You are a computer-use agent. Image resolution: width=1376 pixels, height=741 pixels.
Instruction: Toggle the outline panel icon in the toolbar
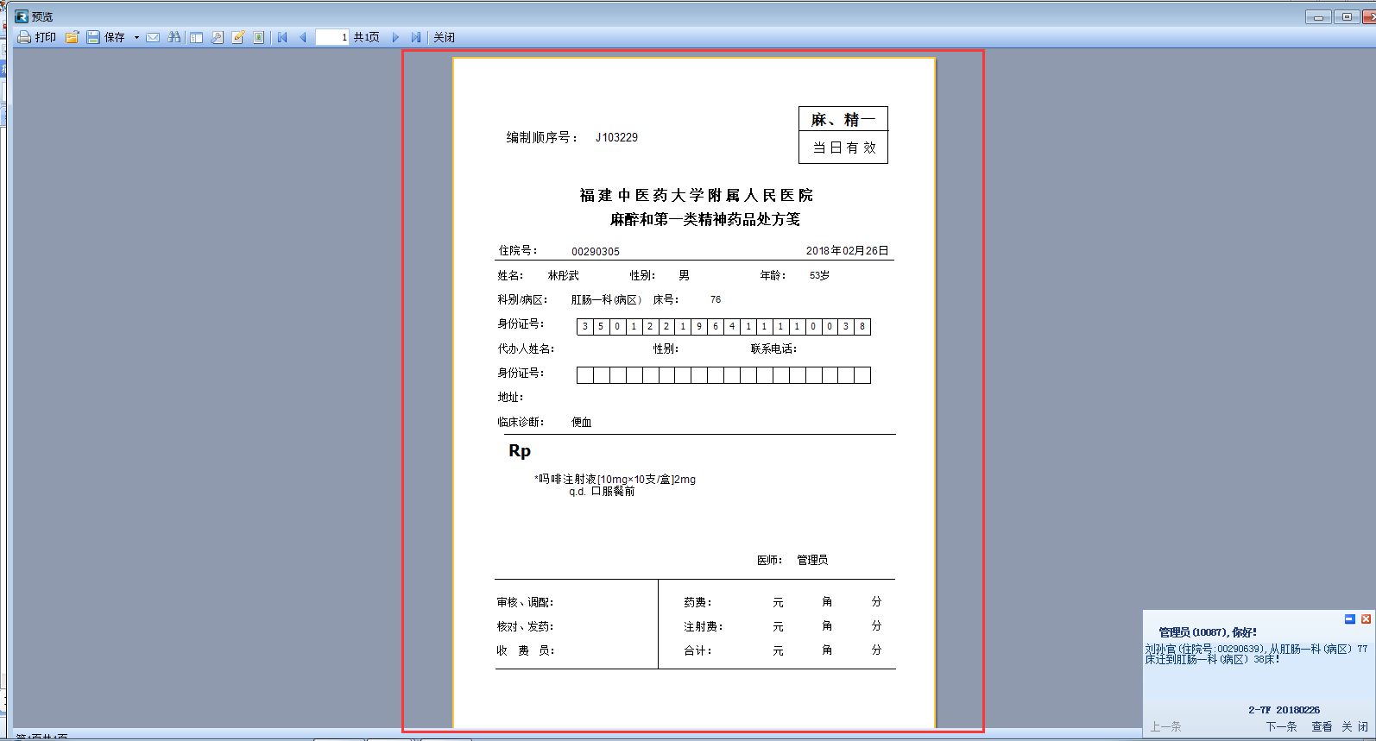pos(197,37)
